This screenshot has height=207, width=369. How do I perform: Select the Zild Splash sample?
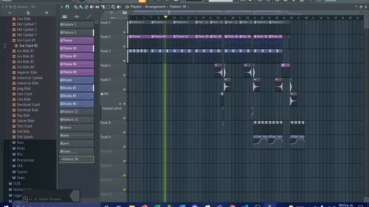25,137
